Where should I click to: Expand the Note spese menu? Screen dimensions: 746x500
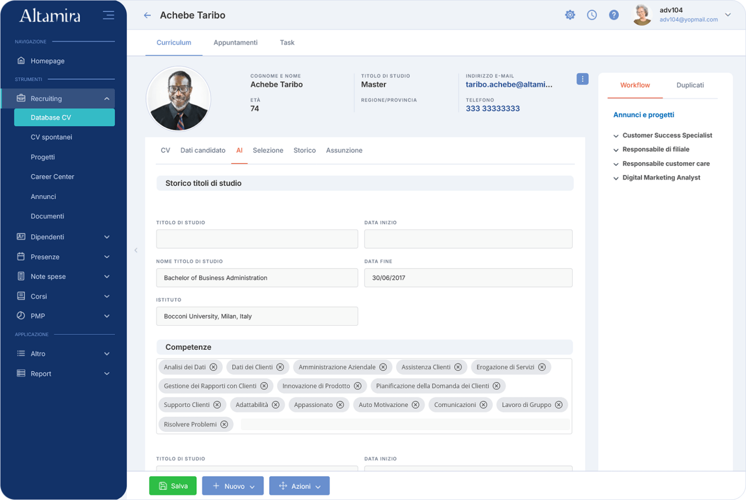(x=107, y=276)
